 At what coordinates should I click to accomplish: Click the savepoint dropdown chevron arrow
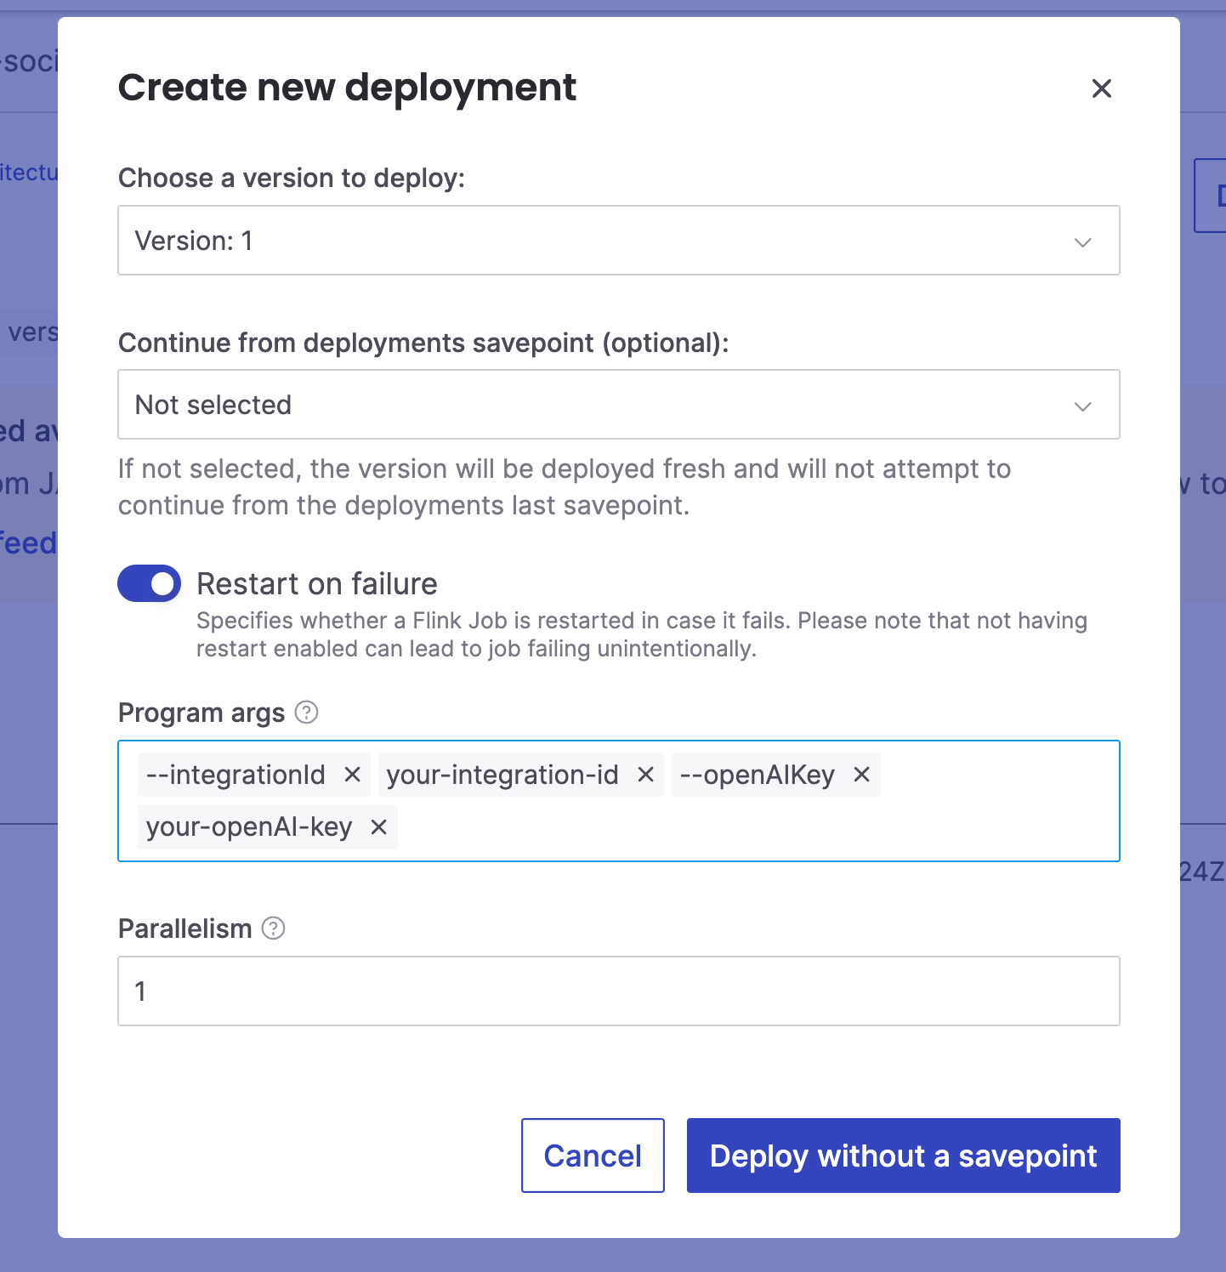click(1082, 406)
